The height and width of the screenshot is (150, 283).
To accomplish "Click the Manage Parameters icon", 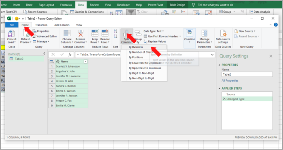I will [x=205, y=33].
